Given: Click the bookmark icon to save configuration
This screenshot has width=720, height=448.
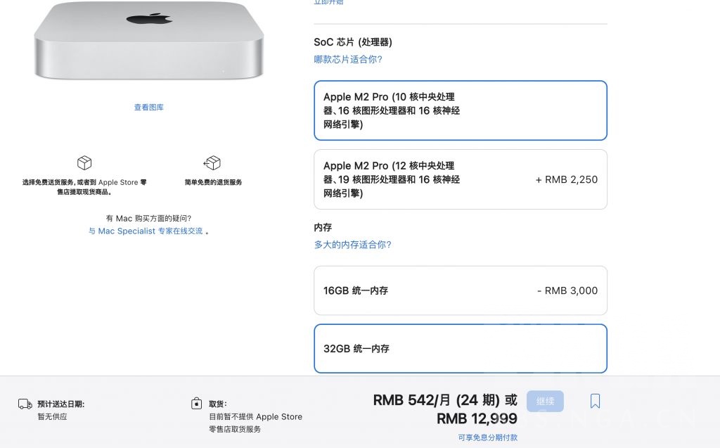Looking at the screenshot, I should [595, 400].
